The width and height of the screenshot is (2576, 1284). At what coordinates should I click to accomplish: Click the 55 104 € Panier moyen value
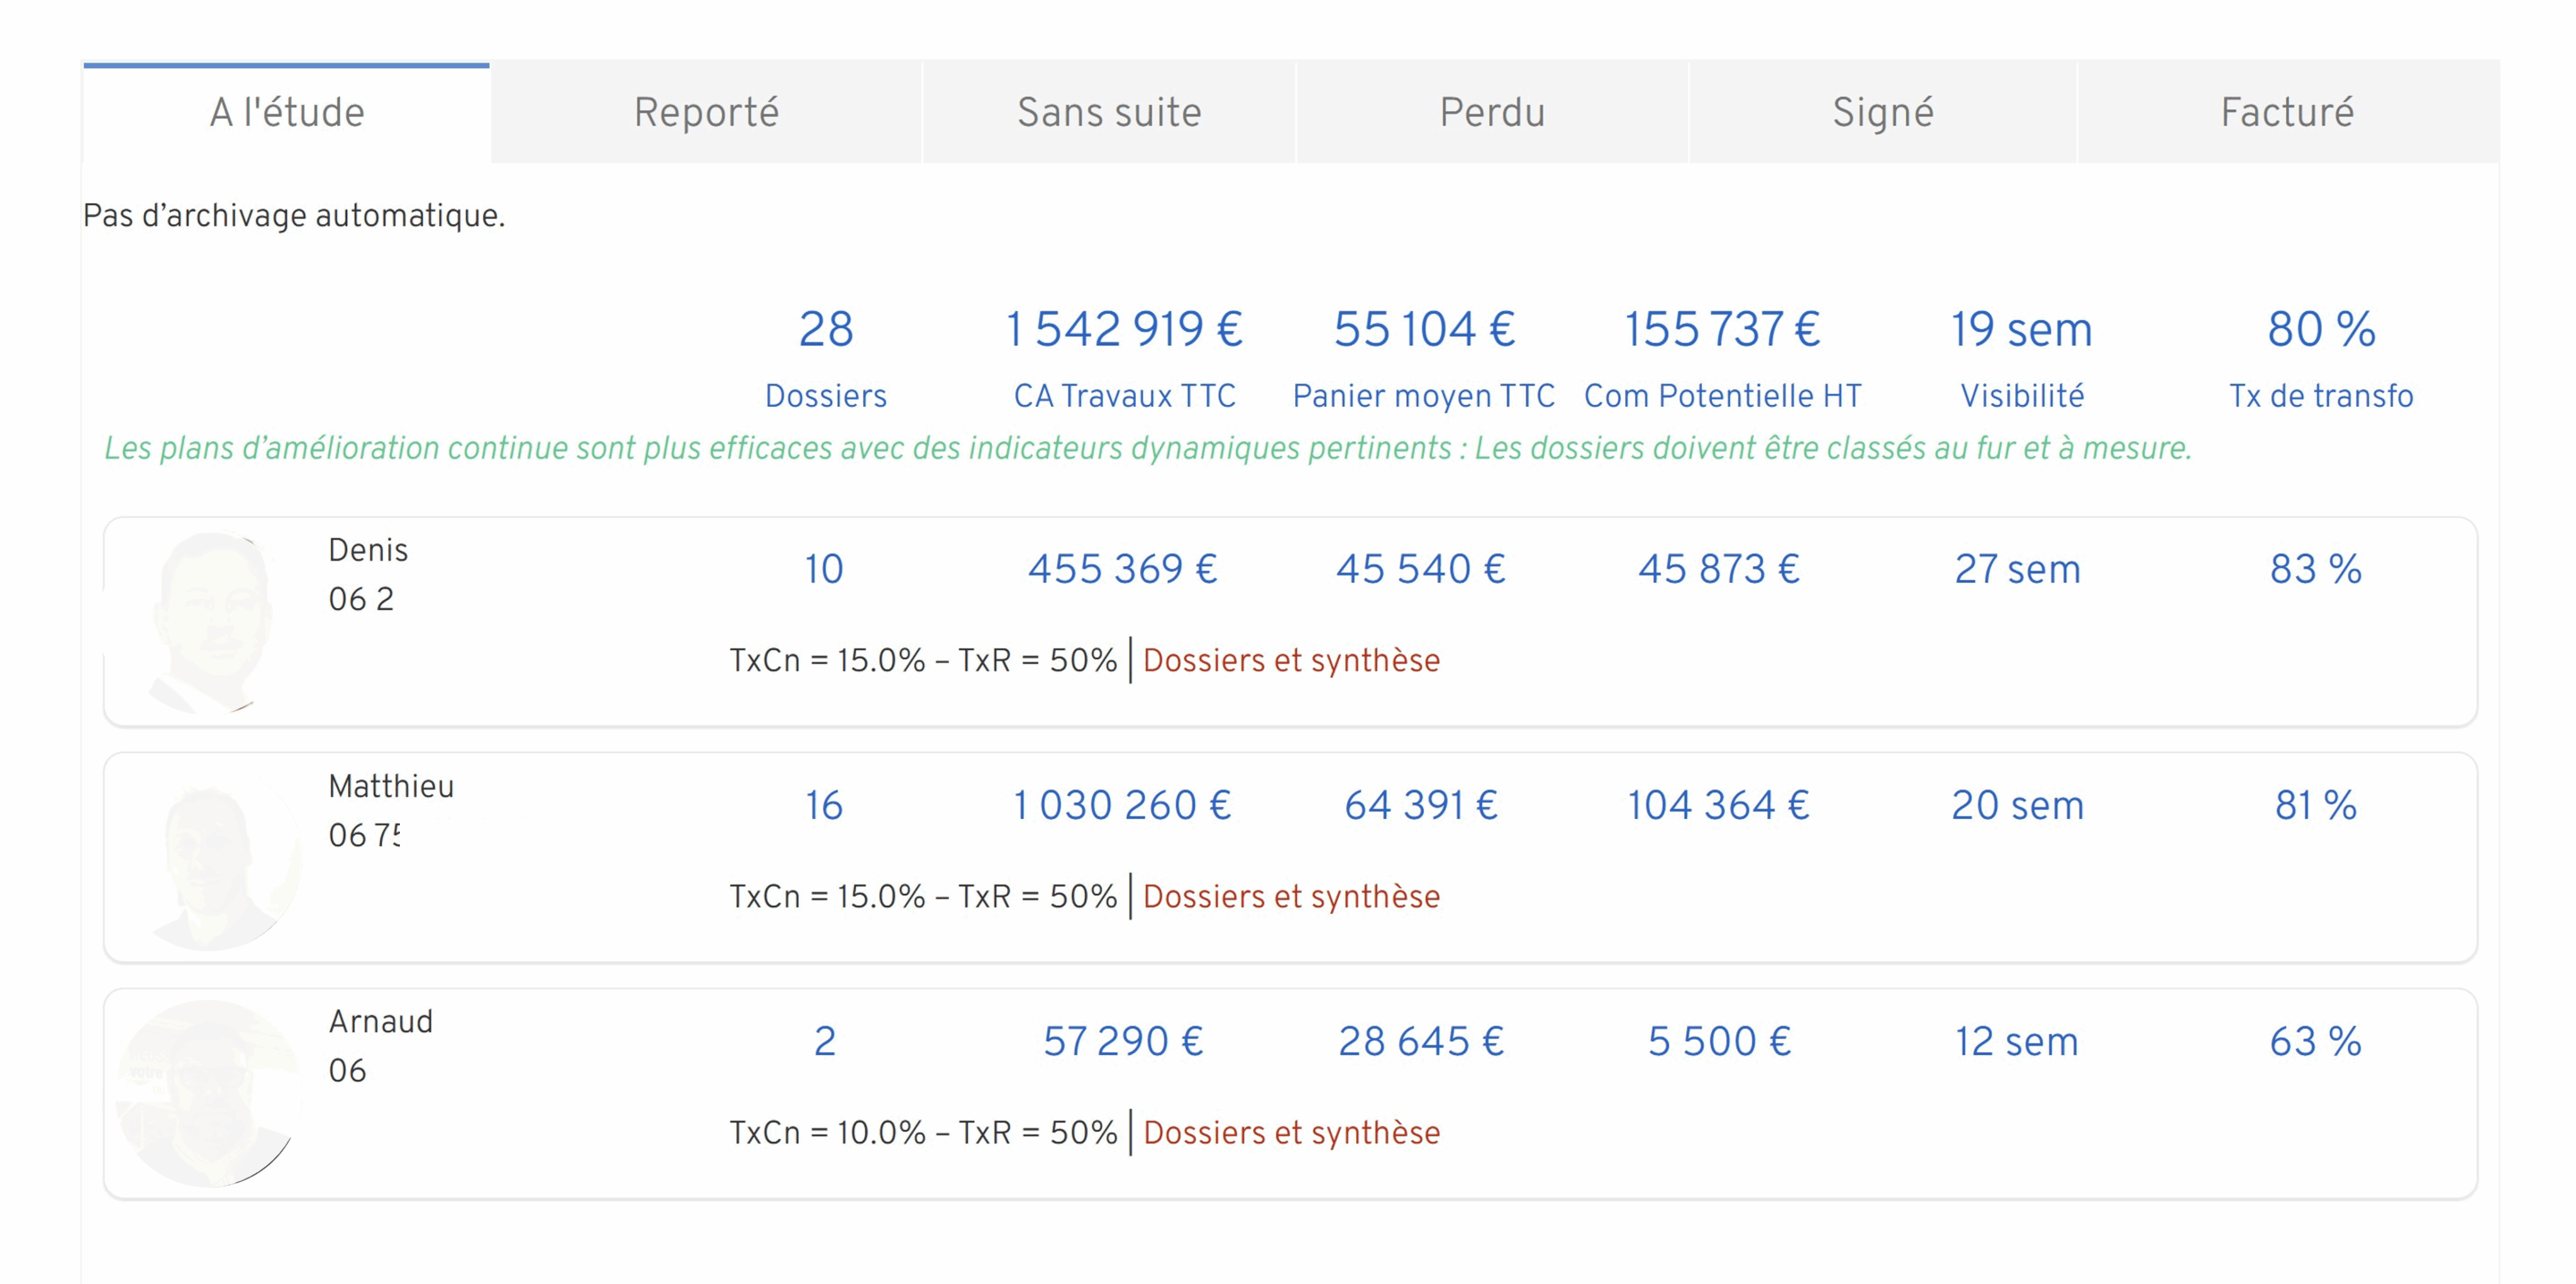[1424, 330]
